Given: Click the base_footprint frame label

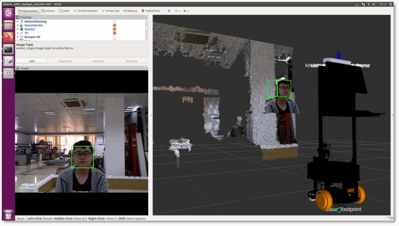Looking at the screenshot, I should click(343, 209).
